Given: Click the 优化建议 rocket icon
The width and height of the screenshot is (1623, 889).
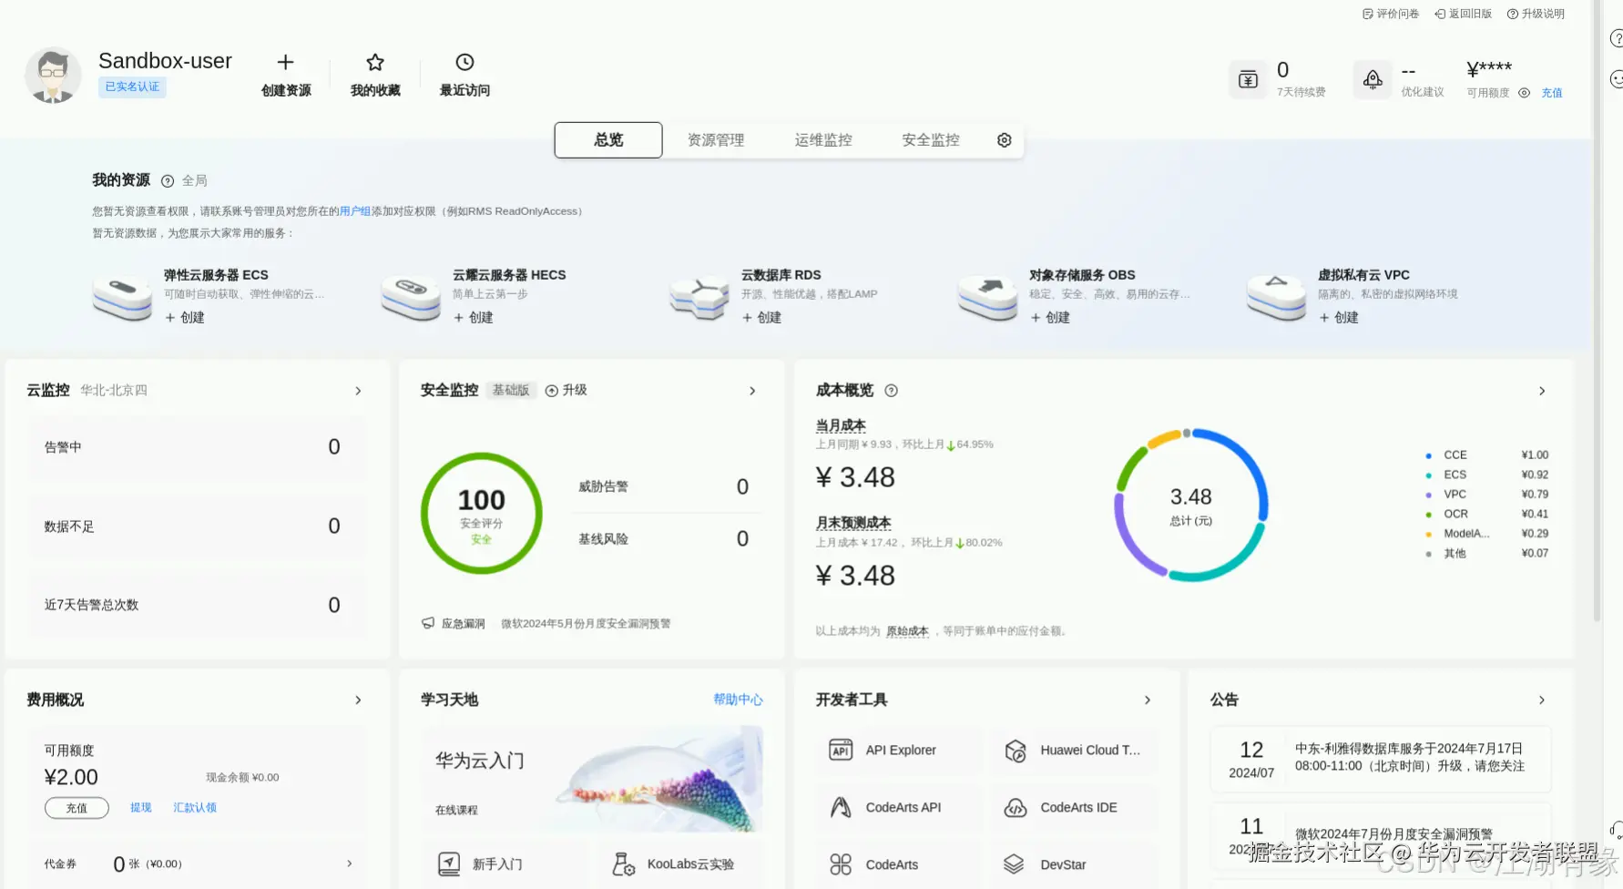Looking at the screenshot, I should 1373,79.
